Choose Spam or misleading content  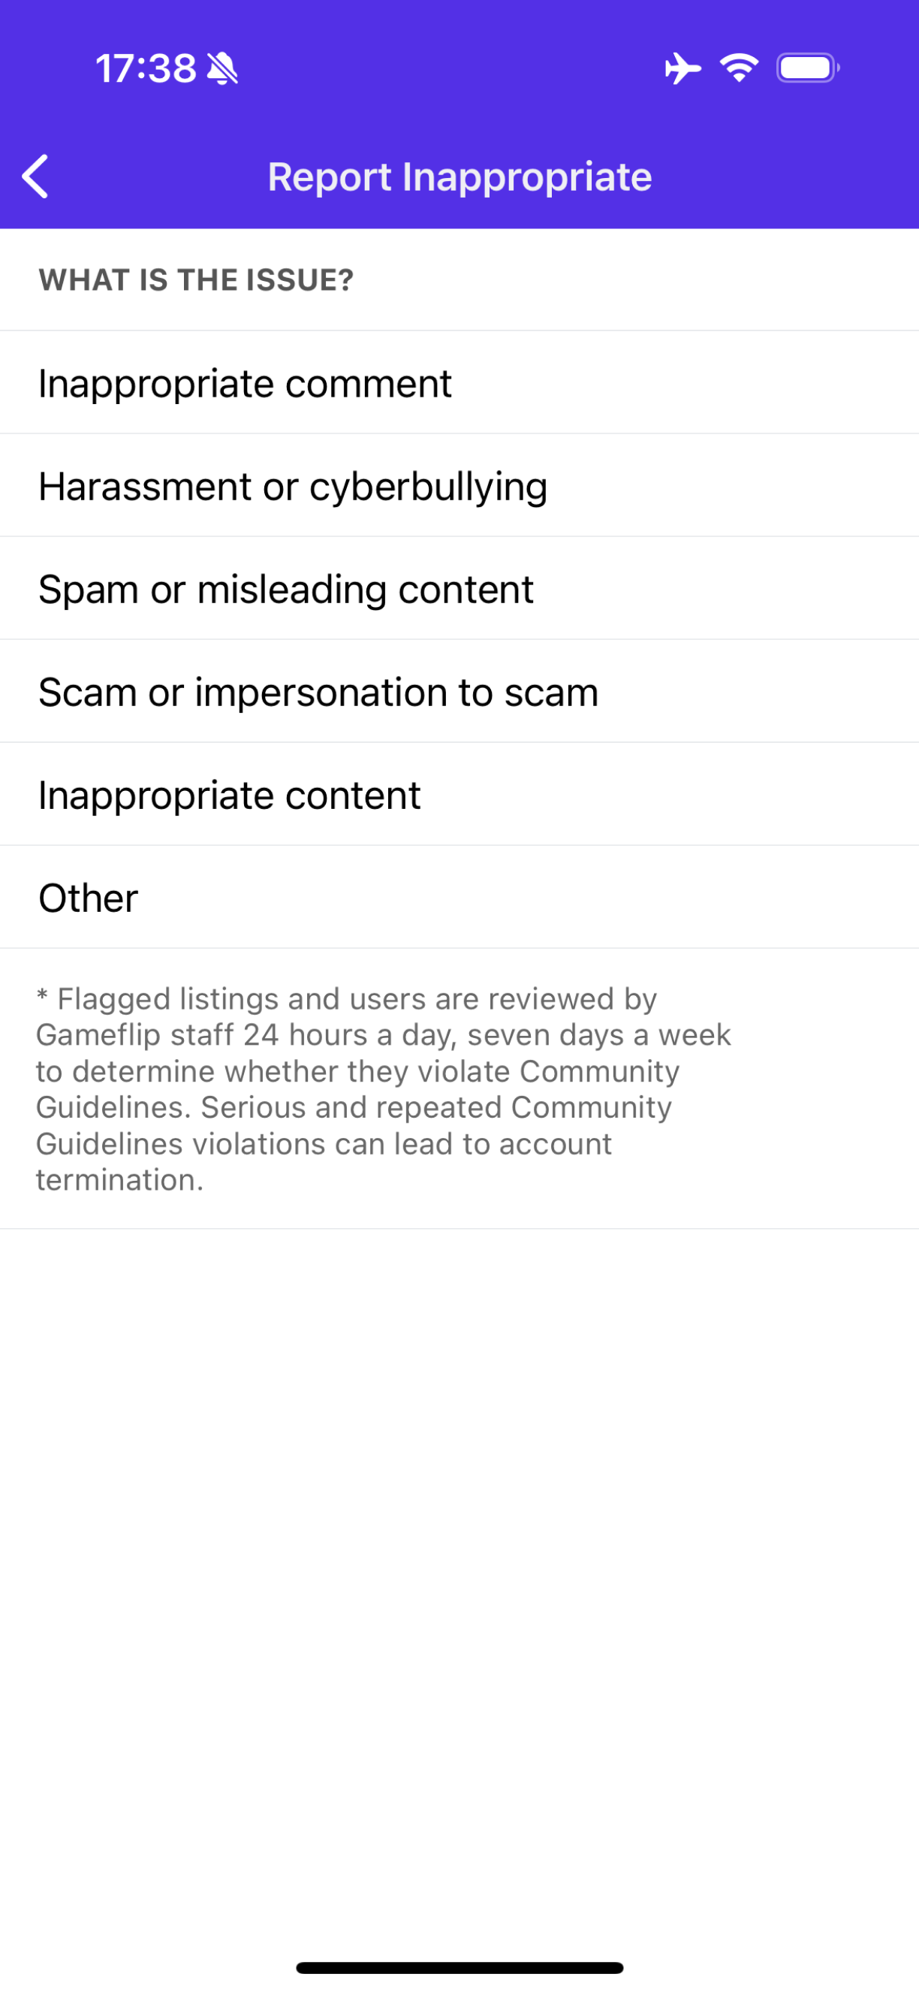(x=285, y=588)
